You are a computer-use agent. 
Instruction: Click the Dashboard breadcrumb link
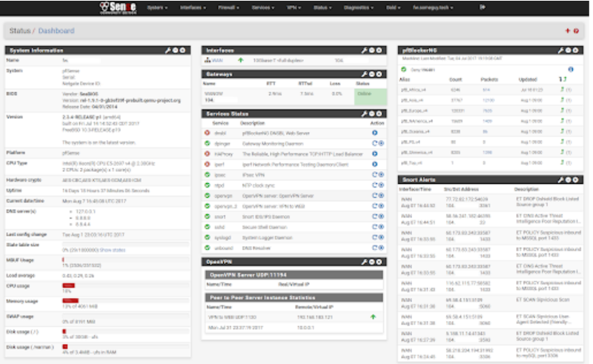56,30
